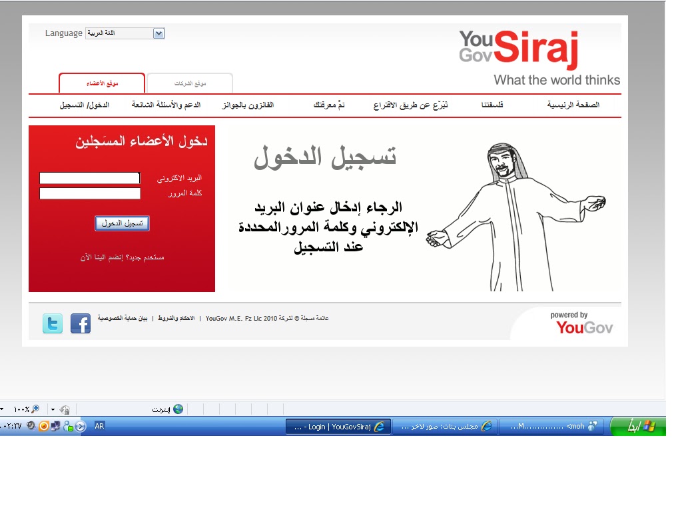
Task: Click the AR language indicator in taskbar
Action: 99,426
